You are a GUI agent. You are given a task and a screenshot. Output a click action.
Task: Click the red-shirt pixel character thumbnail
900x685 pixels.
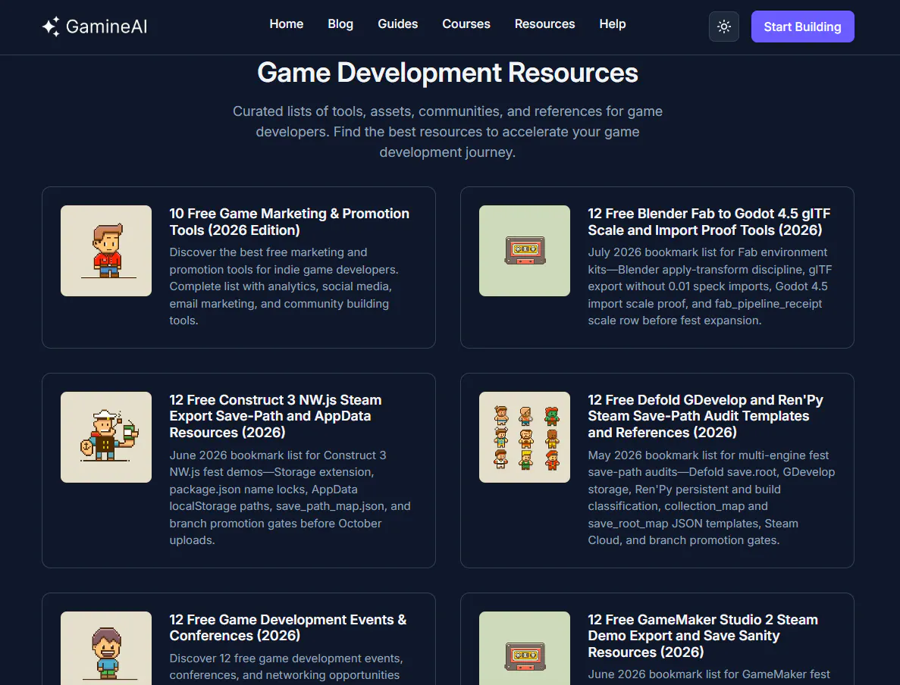point(106,251)
